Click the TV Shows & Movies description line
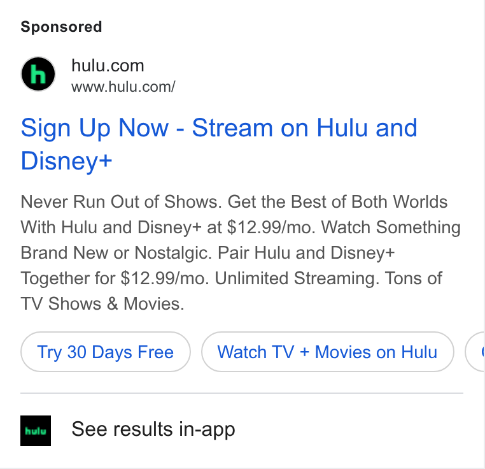This screenshot has width=485, height=469. point(102,303)
